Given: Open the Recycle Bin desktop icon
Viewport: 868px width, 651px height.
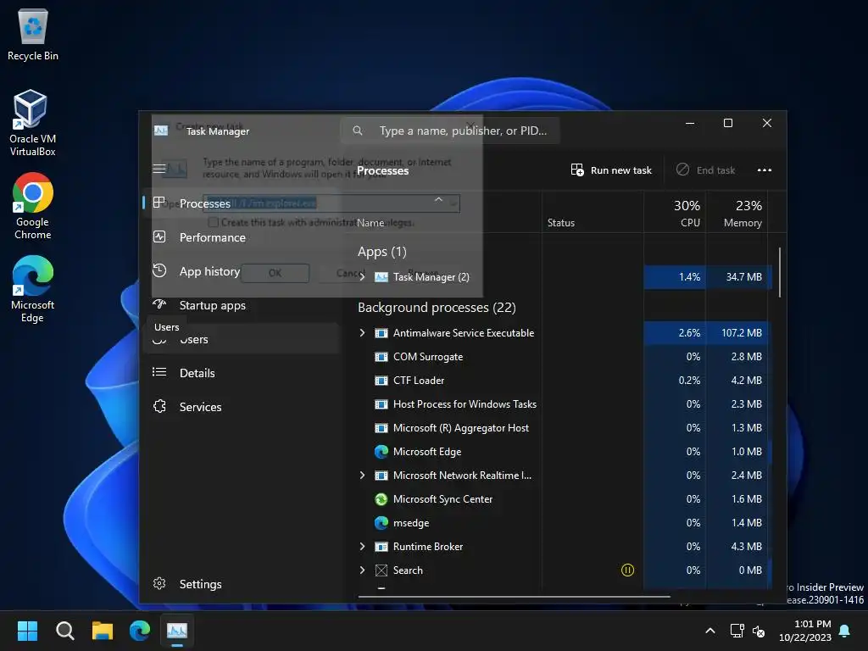Looking at the screenshot, I should pos(33,35).
